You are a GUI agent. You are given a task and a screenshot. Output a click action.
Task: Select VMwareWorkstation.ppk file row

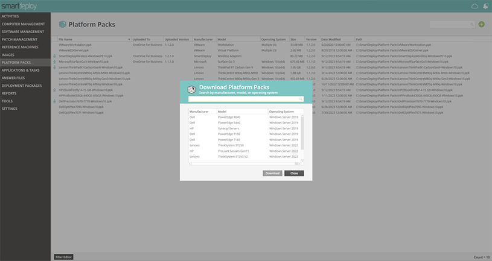(x=75, y=45)
